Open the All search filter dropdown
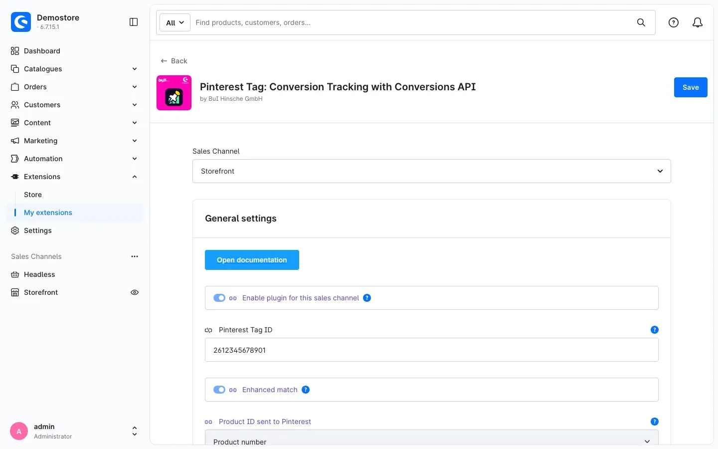The image size is (718, 449). click(x=175, y=22)
